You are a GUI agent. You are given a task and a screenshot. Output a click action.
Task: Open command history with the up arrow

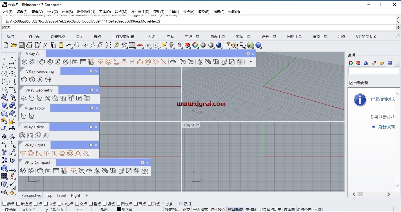(x=399, y=25)
